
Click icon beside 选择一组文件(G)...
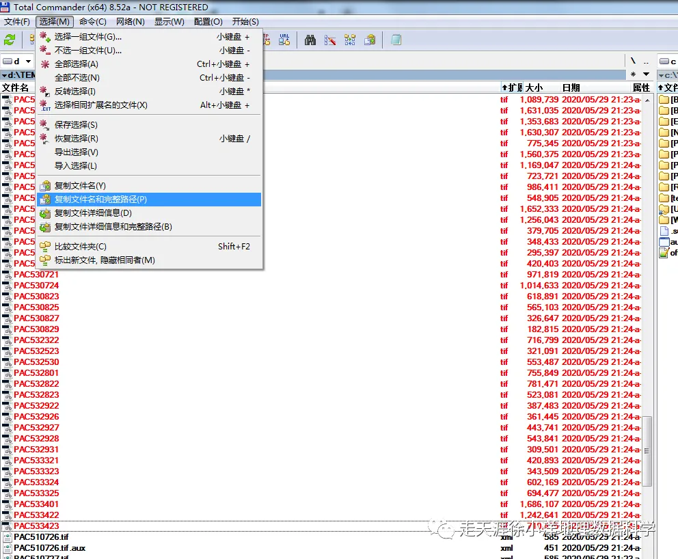click(45, 36)
